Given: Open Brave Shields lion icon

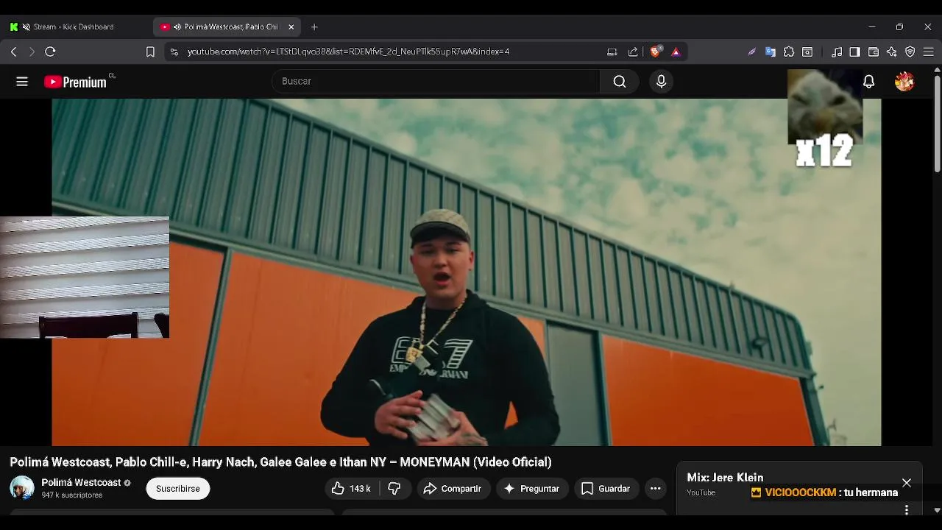Looking at the screenshot, I should coord(656,52).
